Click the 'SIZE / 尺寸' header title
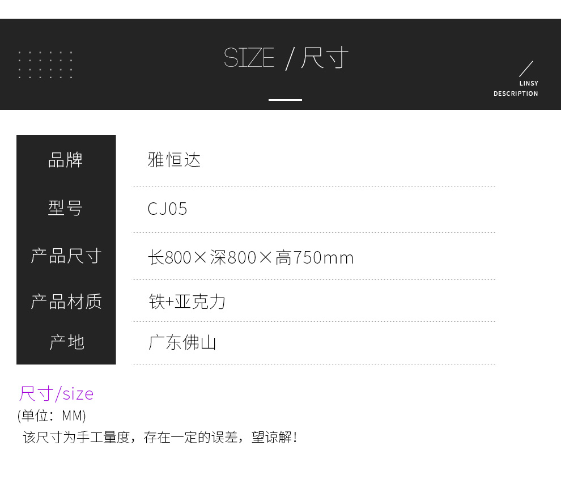561x488 pixels. [286, 58]
